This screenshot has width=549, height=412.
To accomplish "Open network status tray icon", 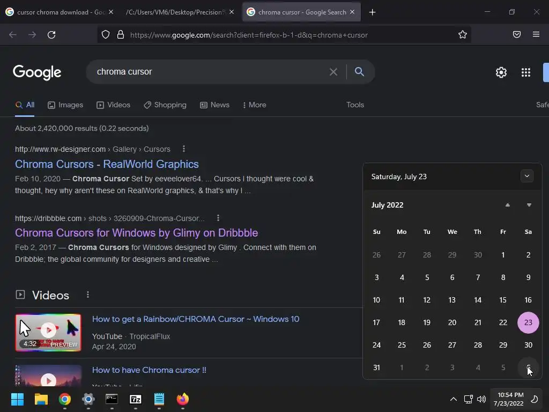I will click(468, 399).
